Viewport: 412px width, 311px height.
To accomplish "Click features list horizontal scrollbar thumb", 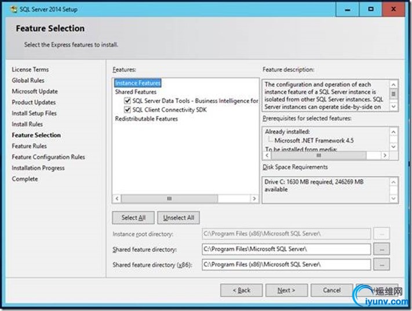I will point(169,199).
